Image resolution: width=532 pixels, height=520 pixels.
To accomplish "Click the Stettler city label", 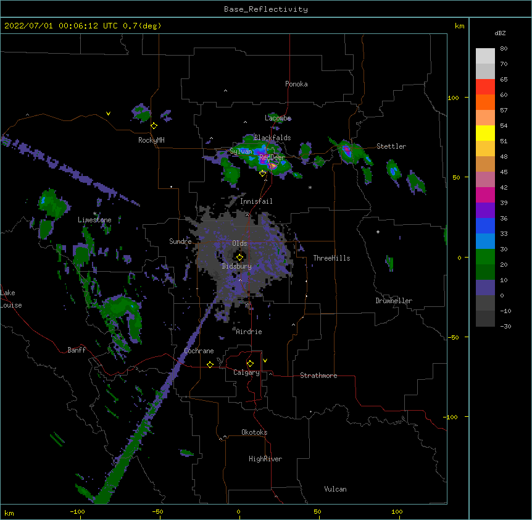I will coord(391,146).
